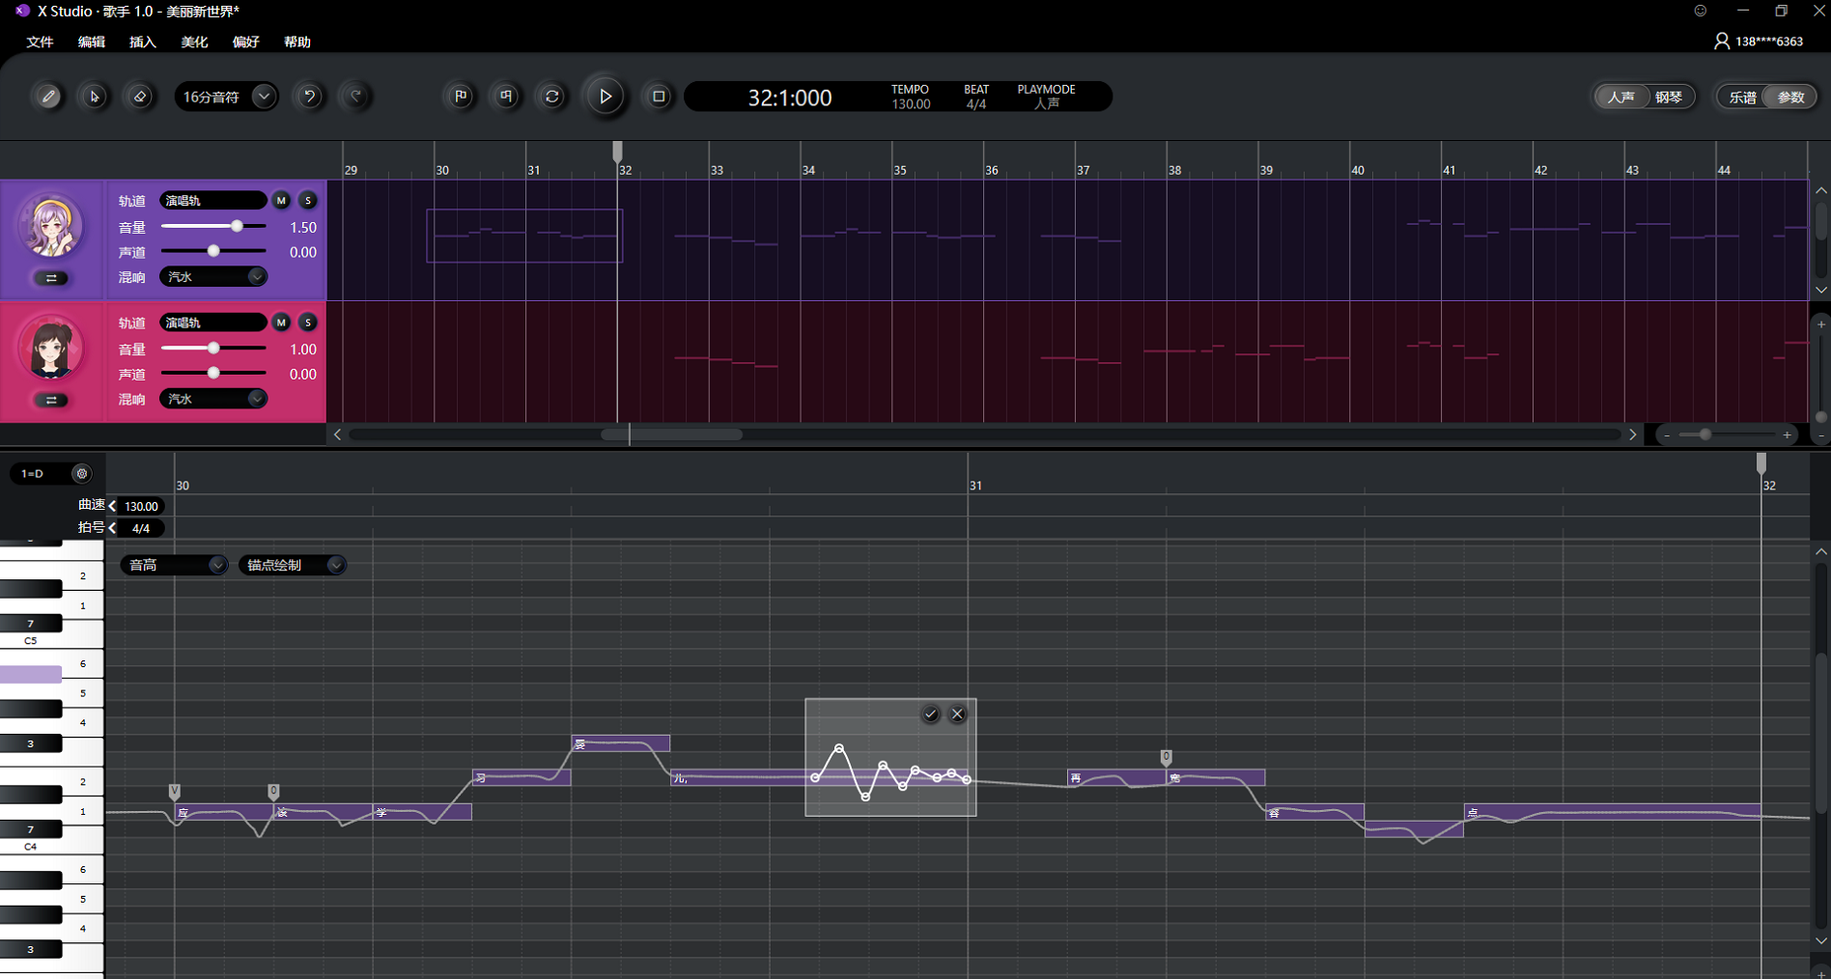Mute the purple singer track
Screen dimensions: 1831x979
(x=281, y=201)
